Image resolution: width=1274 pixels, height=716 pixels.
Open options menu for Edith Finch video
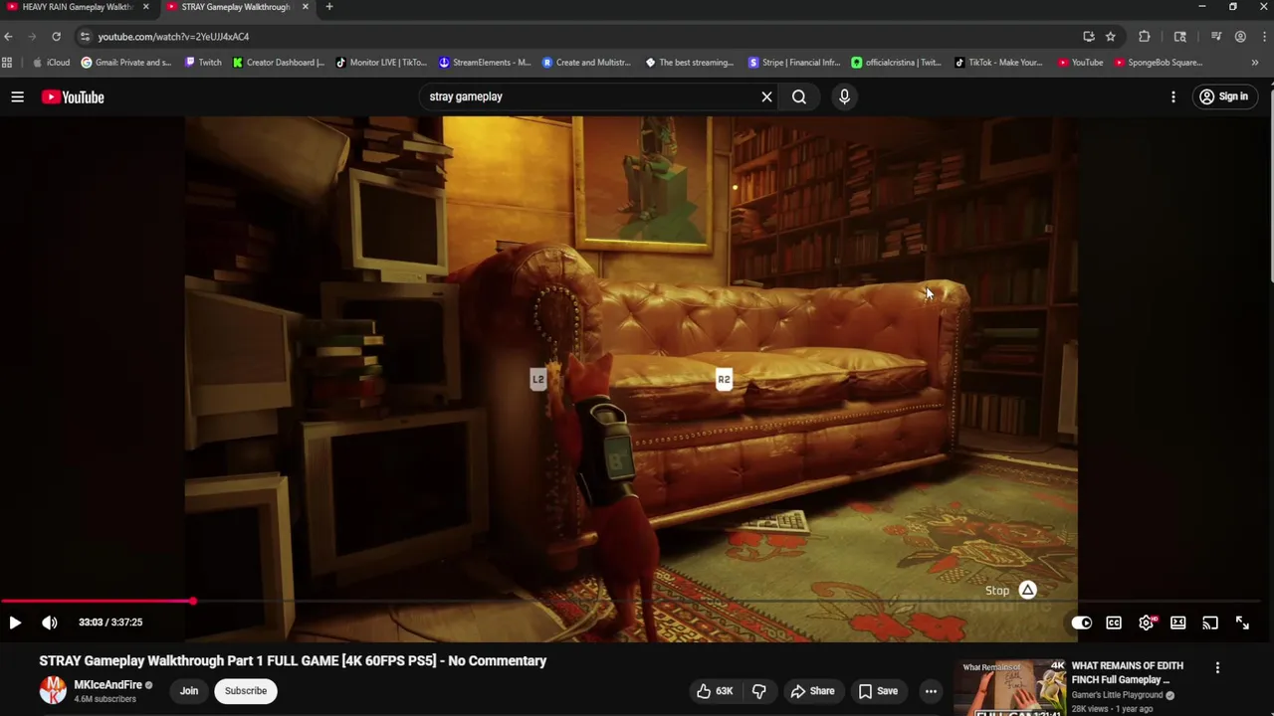pos(1217,668)
